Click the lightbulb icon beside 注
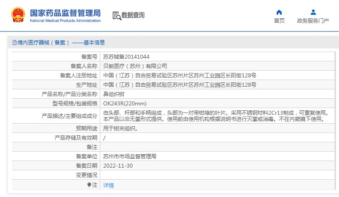Image resolution: width=339 pixels, height=197 pixels. pos(89,185)
